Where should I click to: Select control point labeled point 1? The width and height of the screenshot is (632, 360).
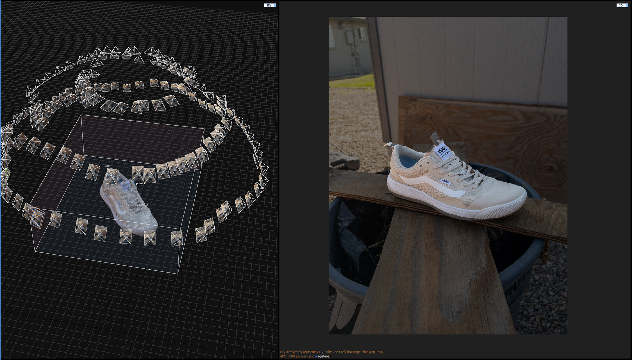click(x=140, y=183)
